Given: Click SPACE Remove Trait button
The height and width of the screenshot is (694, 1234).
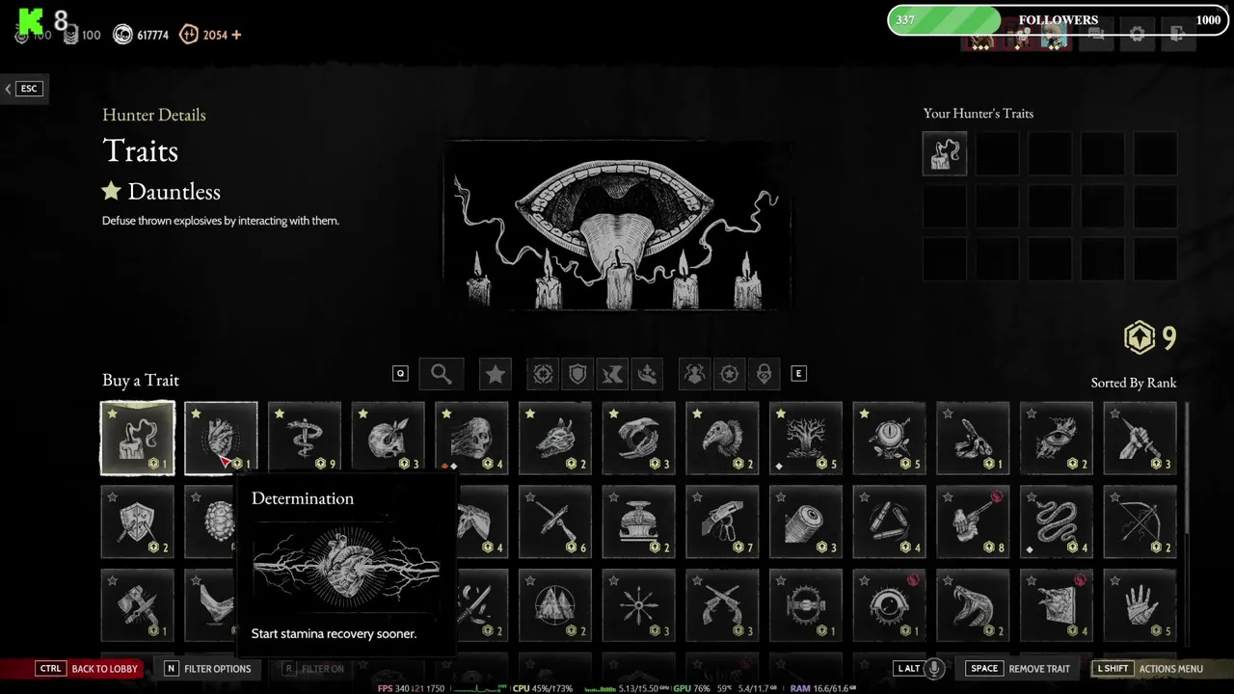Looking at the screenshot, I should (x=1018, y=668).
